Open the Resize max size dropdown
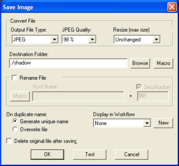The image size is (179, 166). pyautogui.click(x=137, y=39)
